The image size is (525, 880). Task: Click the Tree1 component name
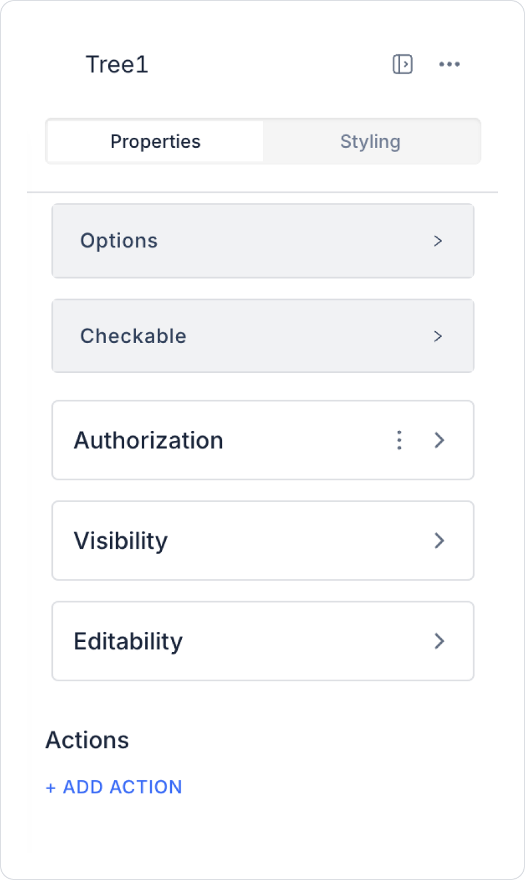click(117, 64)
